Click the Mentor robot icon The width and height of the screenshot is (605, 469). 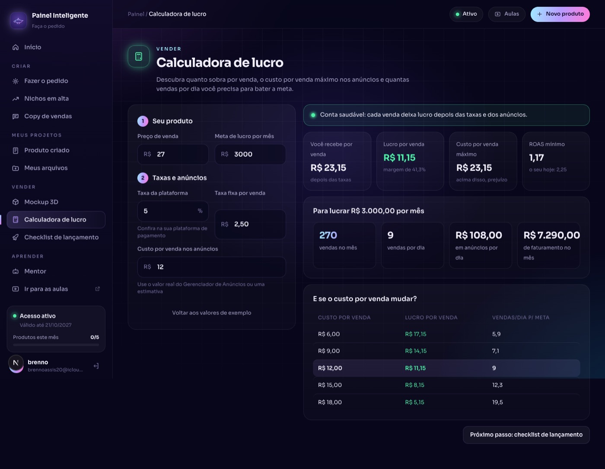16,271
